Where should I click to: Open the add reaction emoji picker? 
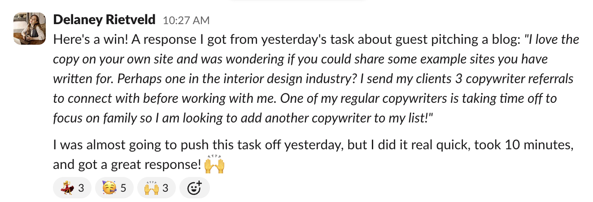coord(194,188)
